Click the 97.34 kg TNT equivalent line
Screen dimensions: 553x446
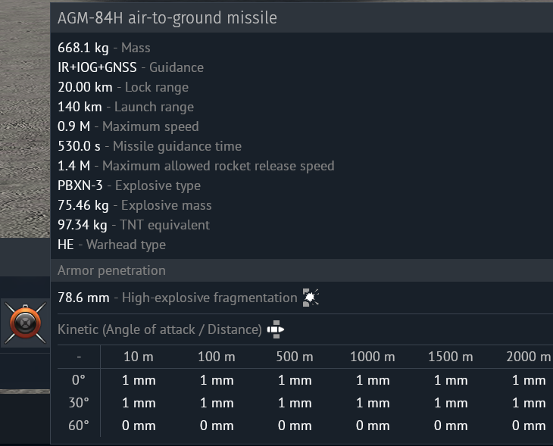[x=133, y=225]
